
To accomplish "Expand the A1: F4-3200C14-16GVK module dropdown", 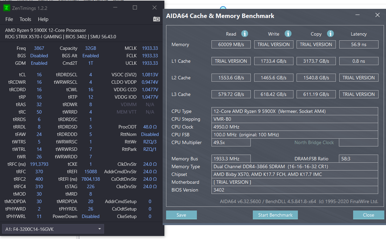I will pyautogui.click(x=53, y=229).
